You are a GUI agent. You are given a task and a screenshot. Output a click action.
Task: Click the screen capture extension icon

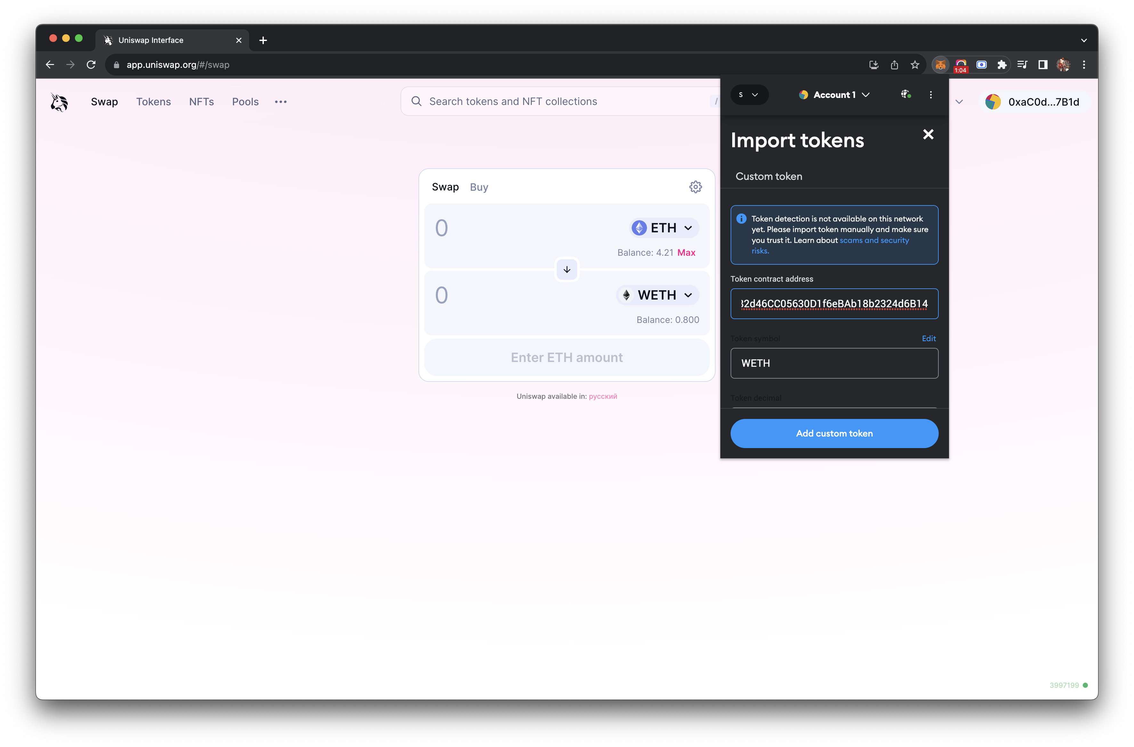(982, 65)
